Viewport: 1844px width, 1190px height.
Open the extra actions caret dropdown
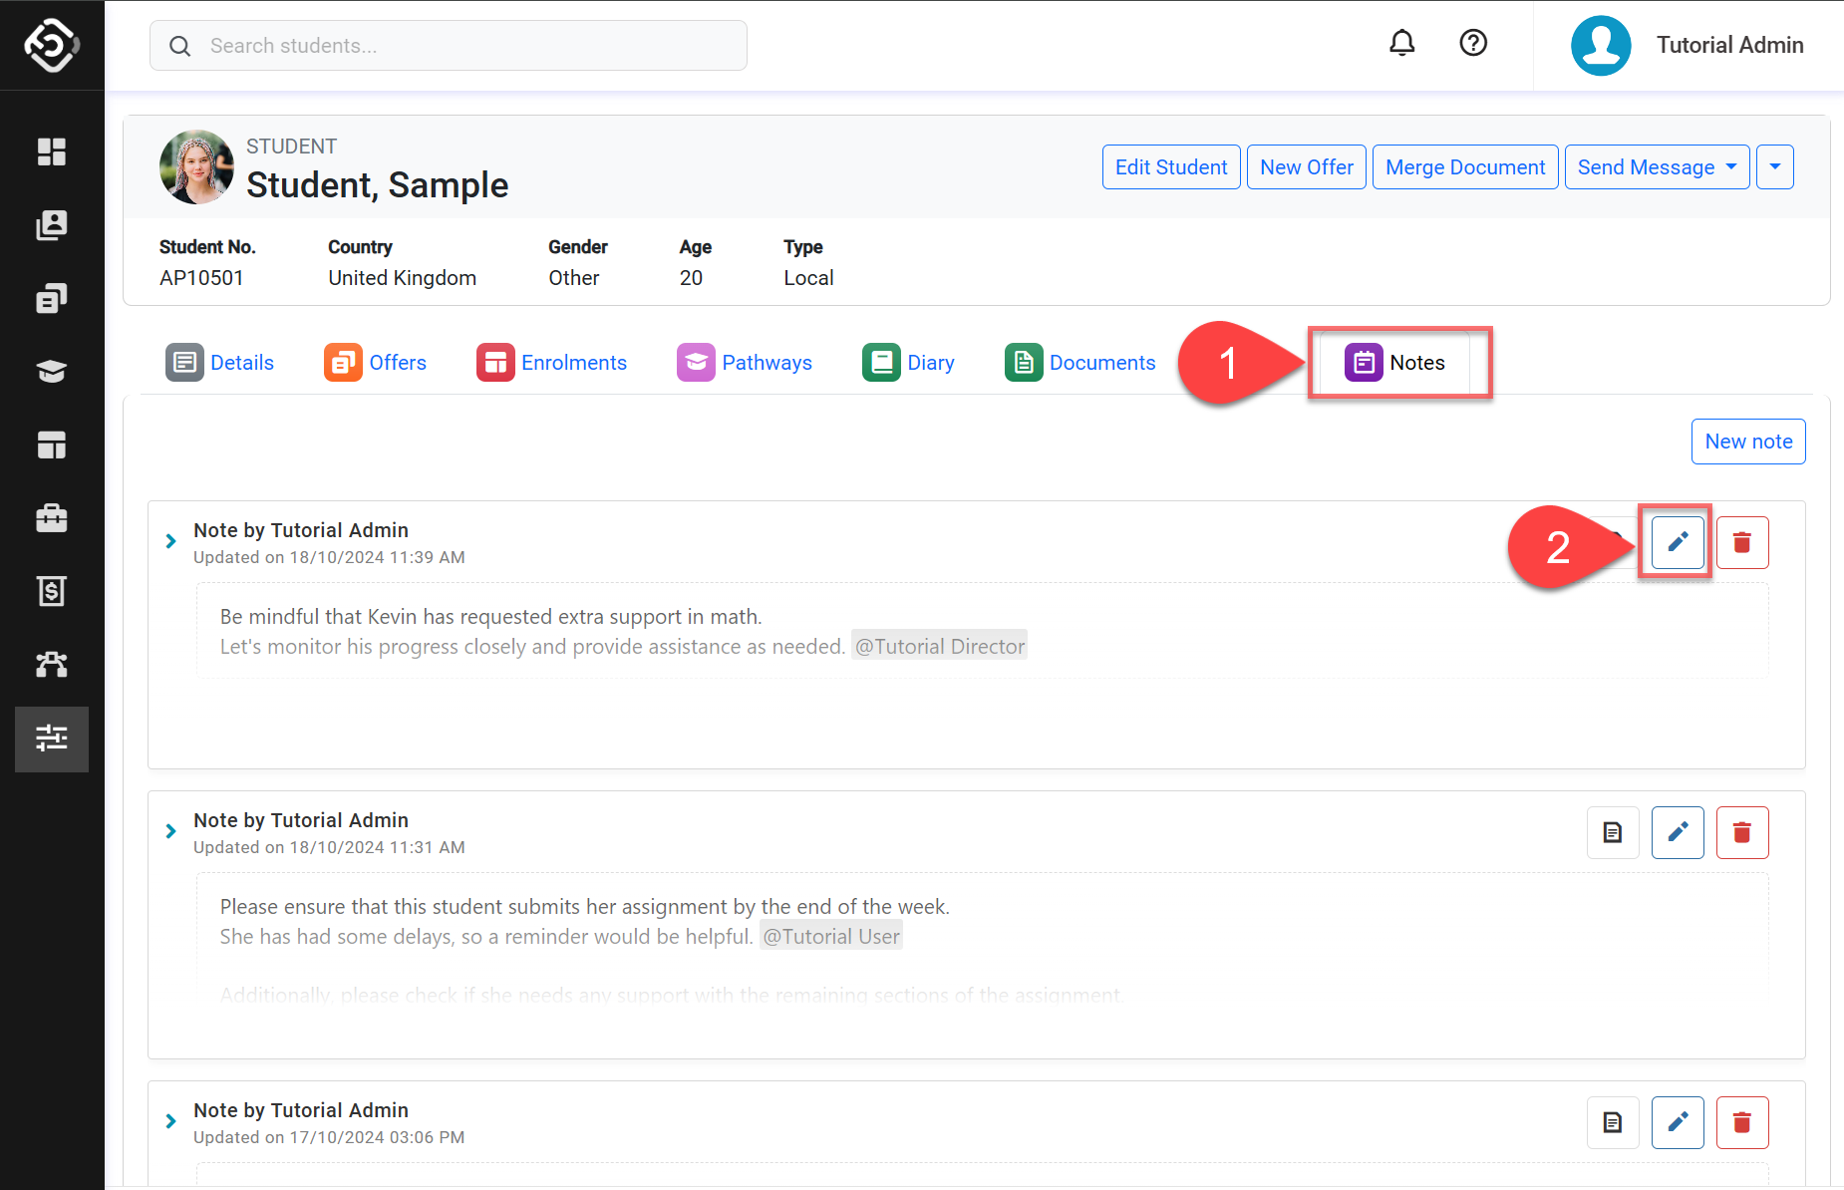[x=1774, y=167]
